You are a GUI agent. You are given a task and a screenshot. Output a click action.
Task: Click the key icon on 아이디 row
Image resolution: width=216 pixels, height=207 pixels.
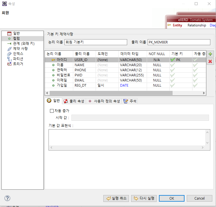[x=53, y=60]
